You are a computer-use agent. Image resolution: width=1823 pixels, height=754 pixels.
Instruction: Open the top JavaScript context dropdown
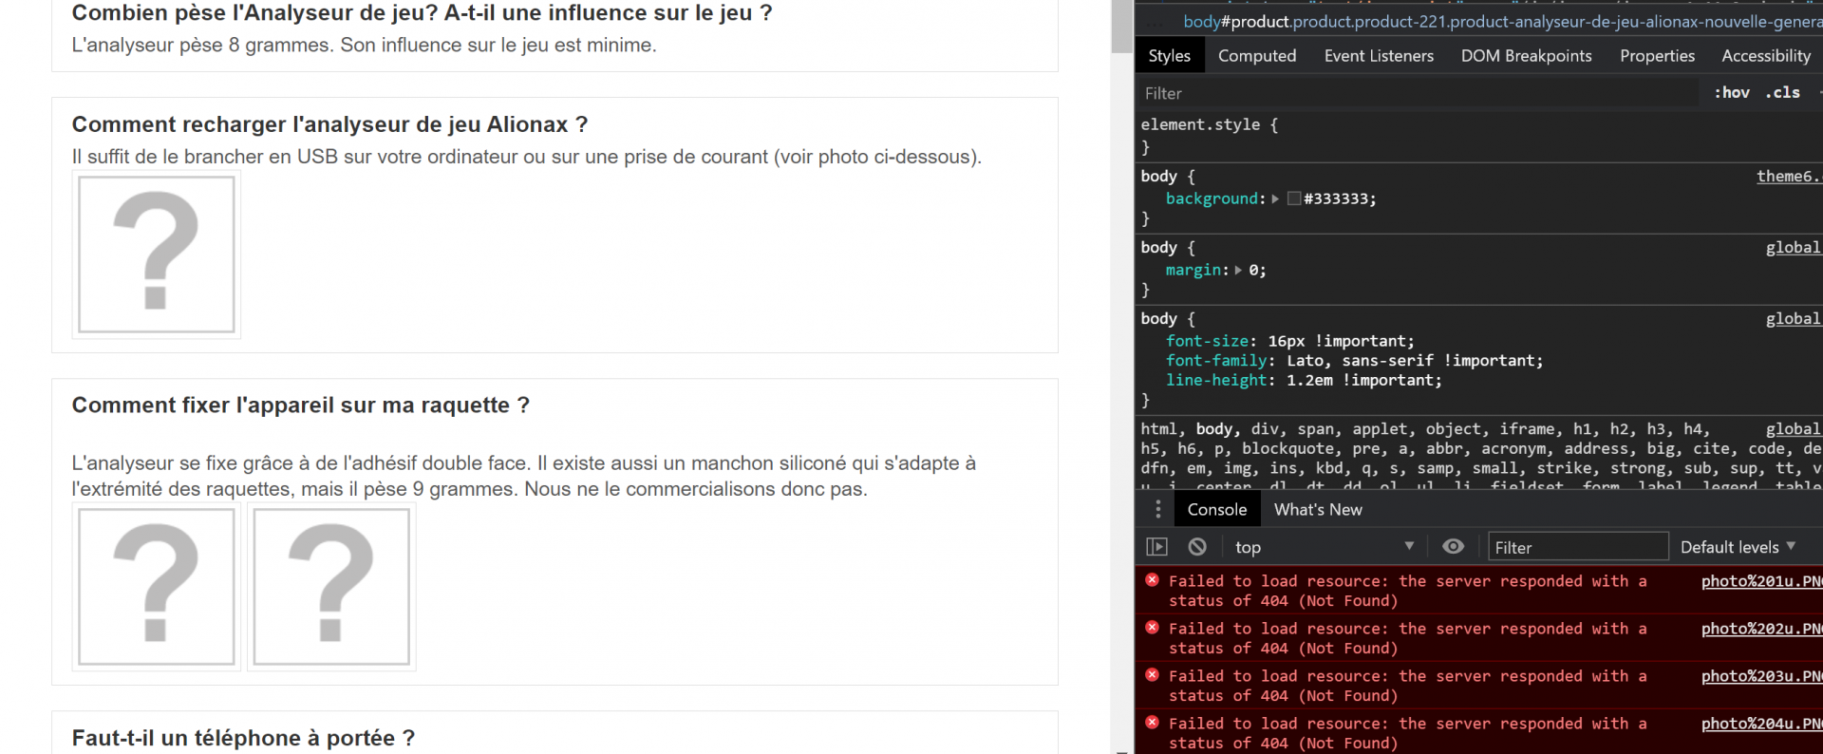pos(1324,546)
